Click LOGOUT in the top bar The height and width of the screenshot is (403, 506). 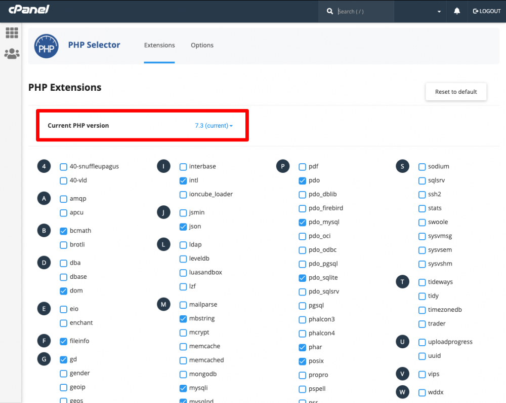point(486,11)
